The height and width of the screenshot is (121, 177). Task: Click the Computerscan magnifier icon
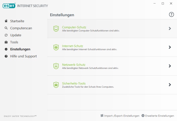(x=6, y=28)
